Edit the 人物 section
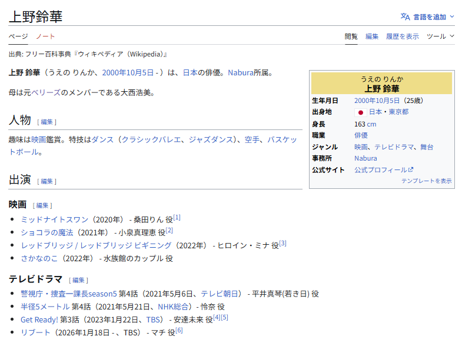 coord(47,122)
